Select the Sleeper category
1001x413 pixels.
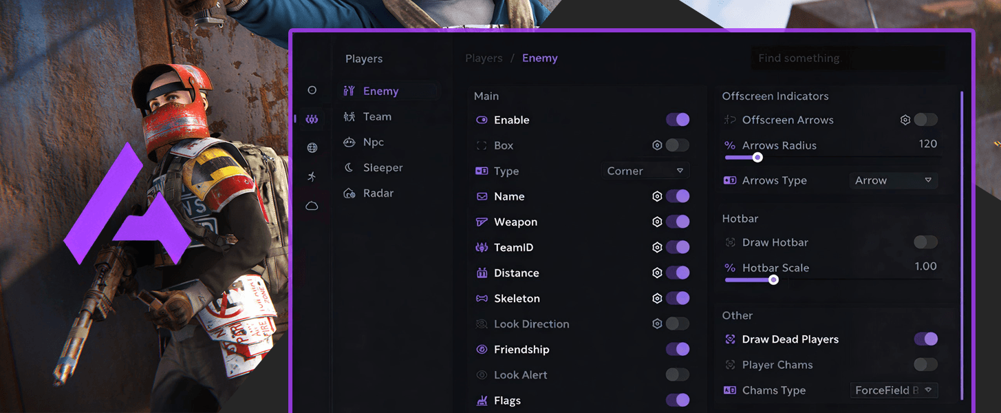point(383,167)
